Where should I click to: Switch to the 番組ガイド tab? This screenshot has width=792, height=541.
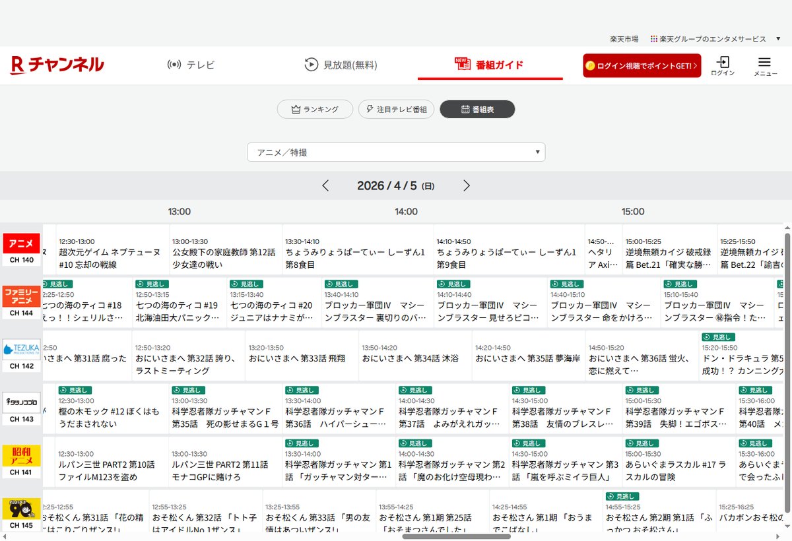pyautogui.click(x=490, y=65)
